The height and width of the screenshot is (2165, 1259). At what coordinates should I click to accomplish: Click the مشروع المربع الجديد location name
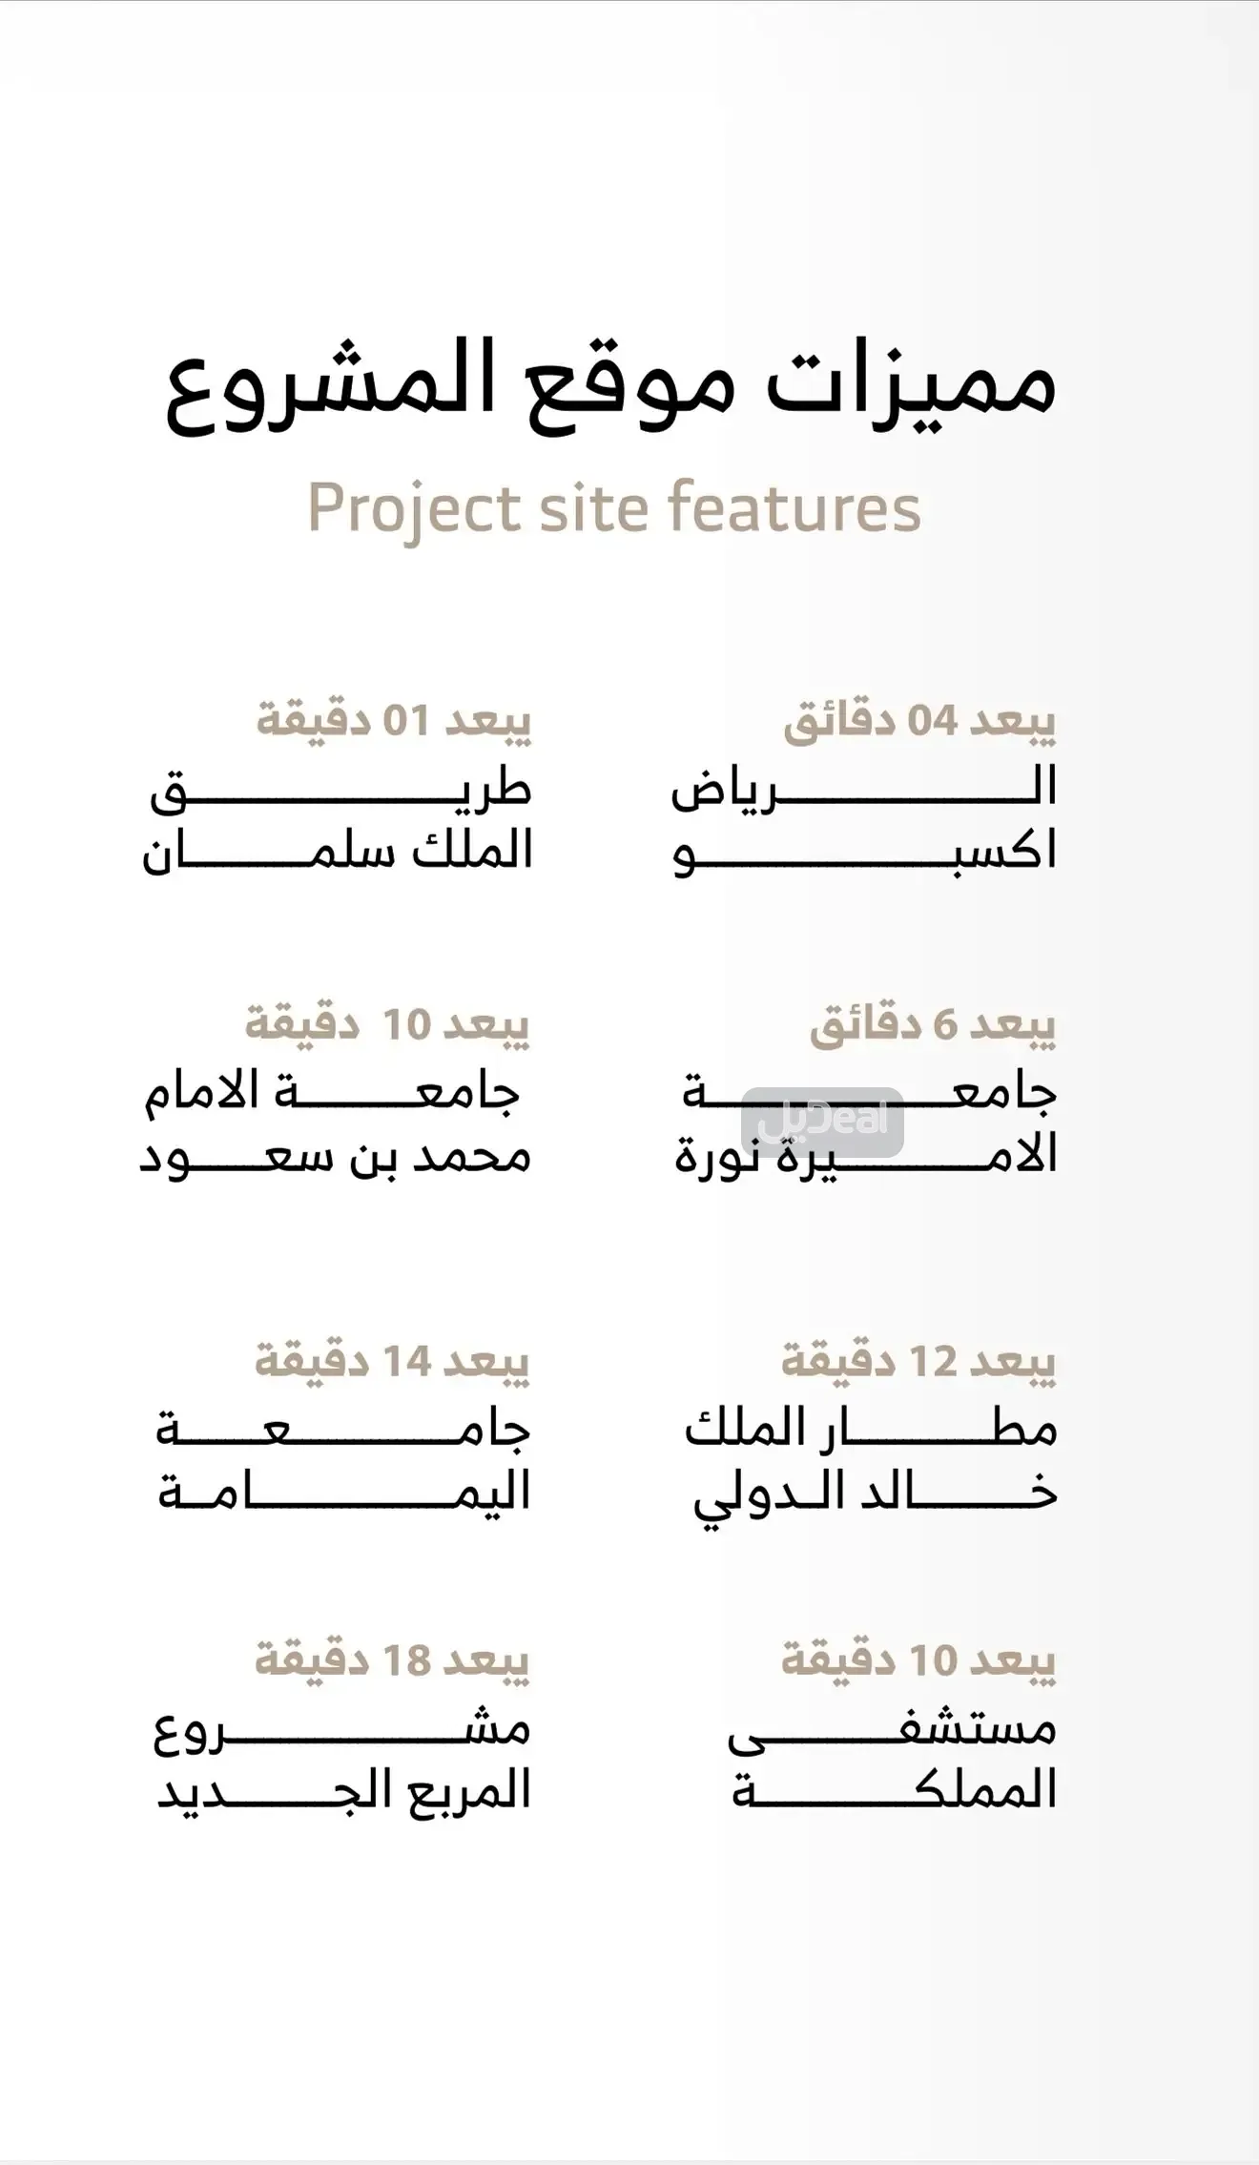(343, 1760)
